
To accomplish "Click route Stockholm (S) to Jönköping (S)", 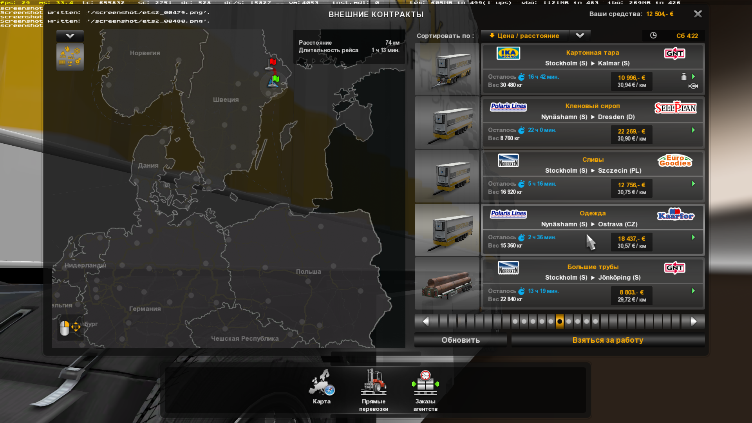I will [593, 277].
